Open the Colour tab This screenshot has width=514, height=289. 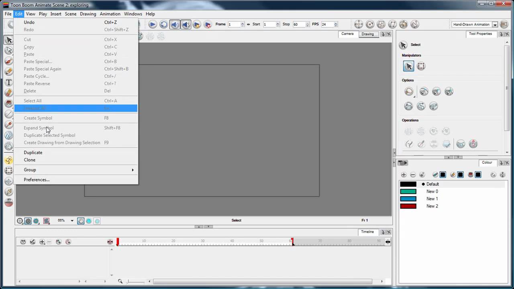click(487, 163)
